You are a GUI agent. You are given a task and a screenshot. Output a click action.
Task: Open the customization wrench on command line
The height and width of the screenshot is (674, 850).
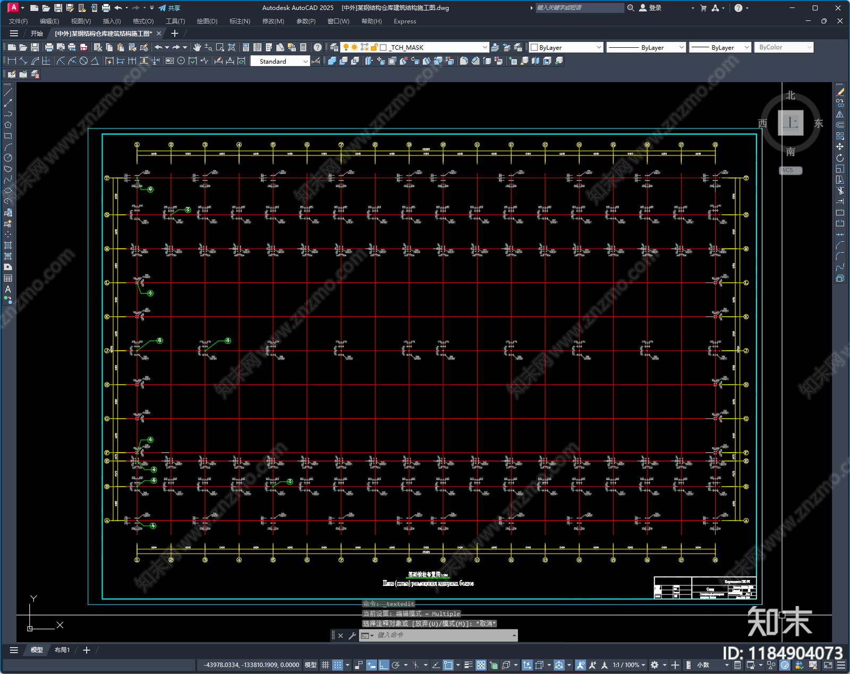352,635
